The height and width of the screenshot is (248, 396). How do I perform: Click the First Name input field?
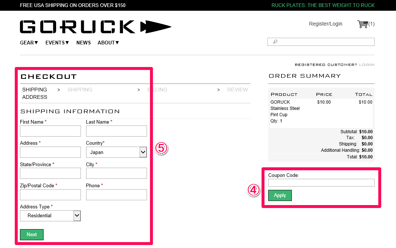(x=51, y=131)
